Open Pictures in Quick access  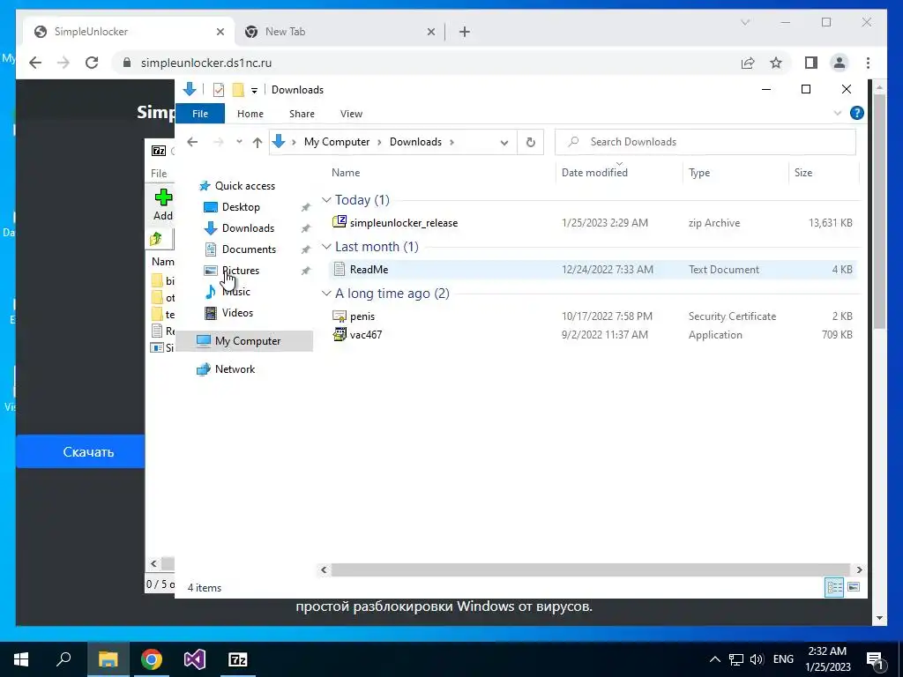click(241, 270)
